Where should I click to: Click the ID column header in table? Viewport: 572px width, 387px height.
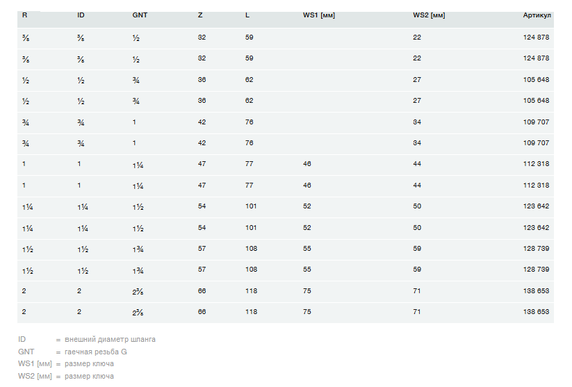(x=81, y=15)
